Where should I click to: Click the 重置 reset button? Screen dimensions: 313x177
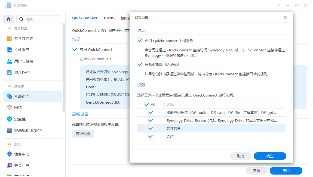coord(256,171)
